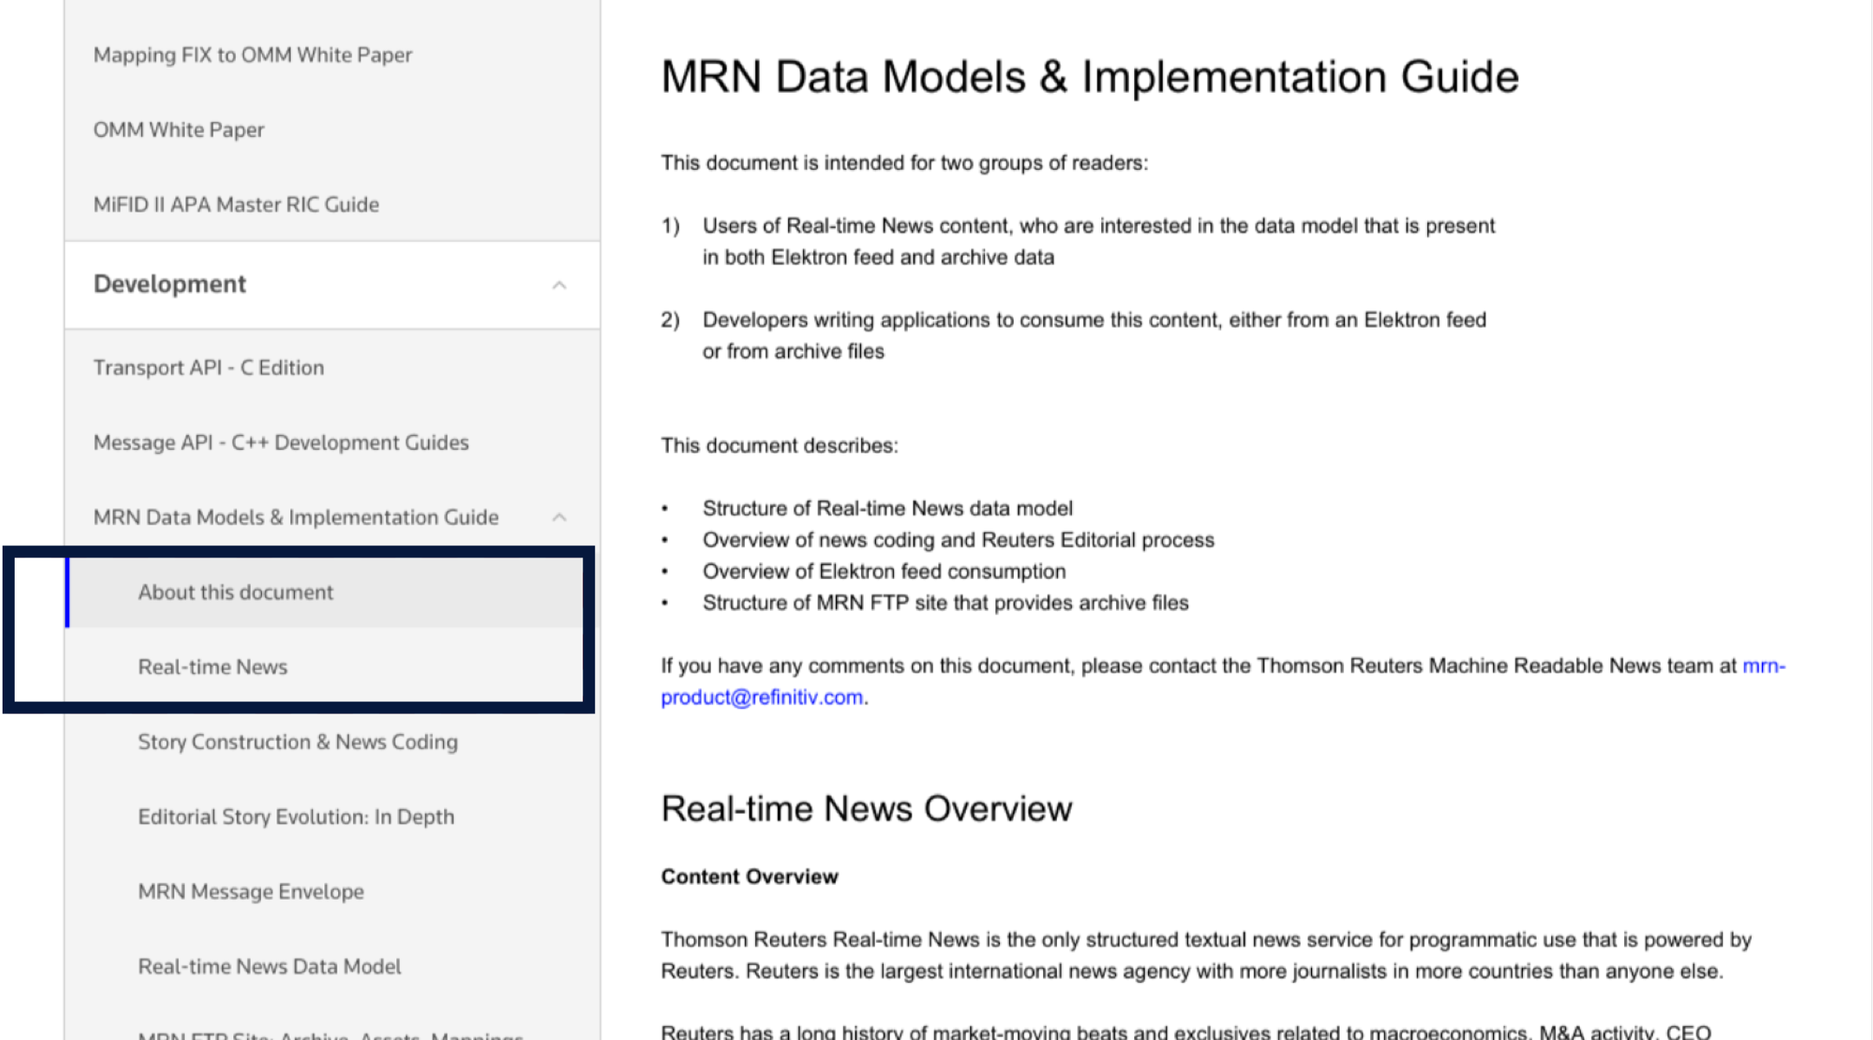Viewport: 1873px width, 1040px height.
Task: Open Real-time News Data Model page
Action: (269, 966)
